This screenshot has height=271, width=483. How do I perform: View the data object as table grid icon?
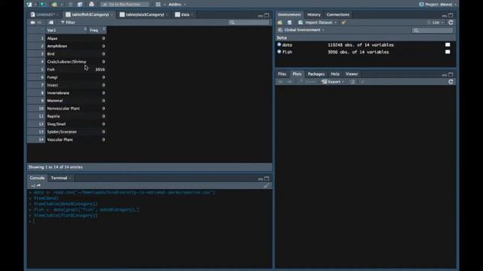click(448, 45)
